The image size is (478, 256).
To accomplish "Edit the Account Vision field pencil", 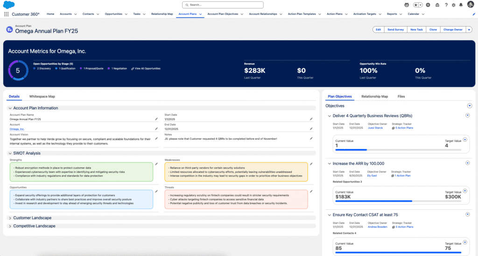I will coord(156,139).
